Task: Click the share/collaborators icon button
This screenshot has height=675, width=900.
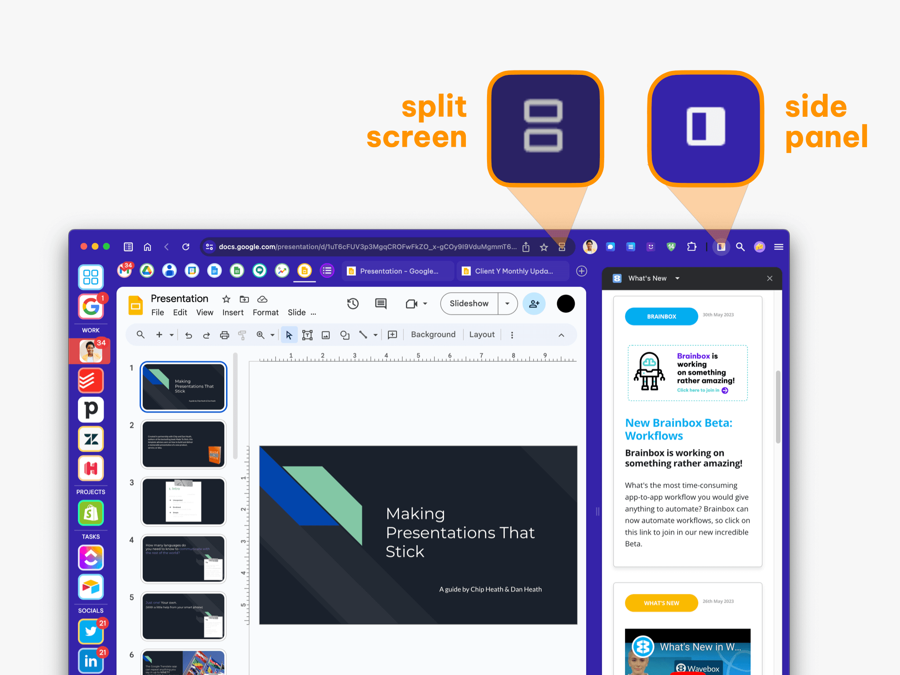Action: tap(533, 304)
